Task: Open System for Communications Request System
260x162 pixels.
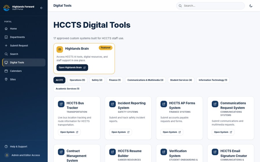Action: 223,132
